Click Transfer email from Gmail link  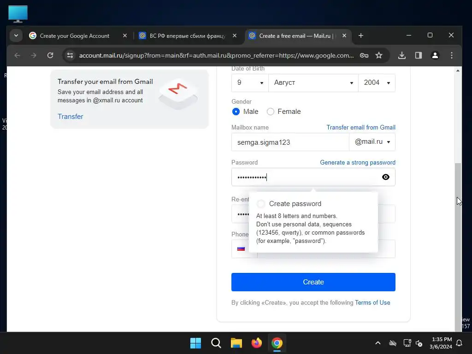pos(361,127)
